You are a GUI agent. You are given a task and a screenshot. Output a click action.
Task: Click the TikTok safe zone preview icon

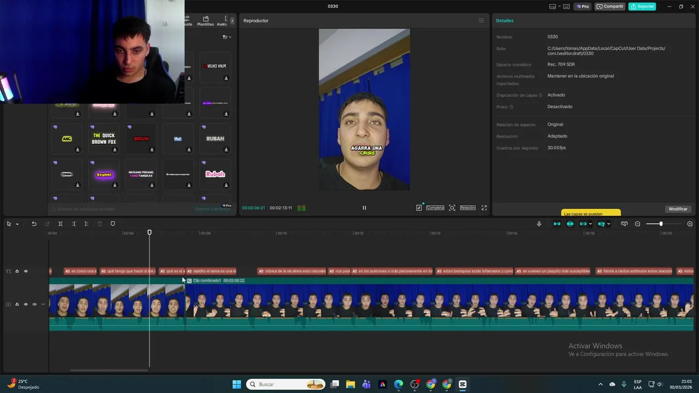click(419, 207)
